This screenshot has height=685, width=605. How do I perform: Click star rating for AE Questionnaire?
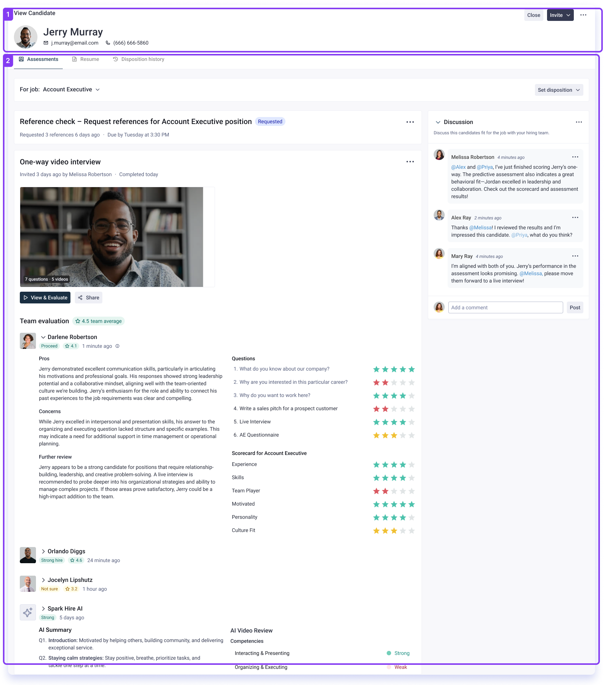394,435
